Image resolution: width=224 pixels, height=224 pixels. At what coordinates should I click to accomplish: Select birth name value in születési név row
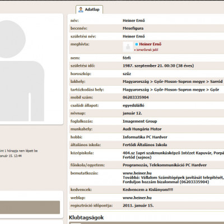click(134, 36)
